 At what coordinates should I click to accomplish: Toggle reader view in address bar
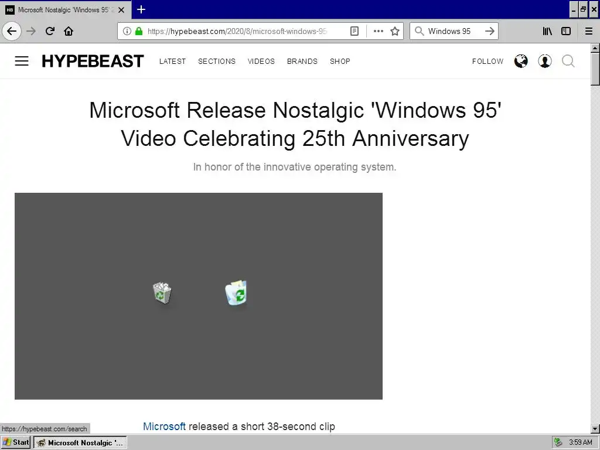click(x=354, y=31)
